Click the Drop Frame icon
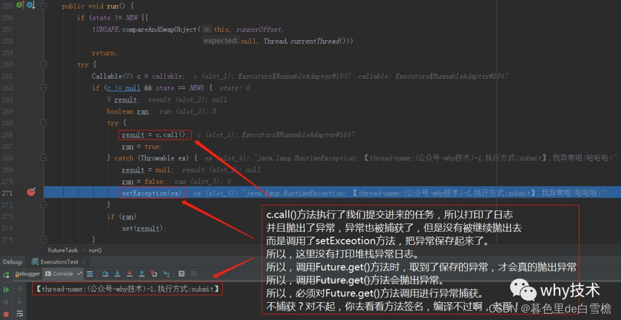Viewport: 621px width, 320px height. (154, 273)
